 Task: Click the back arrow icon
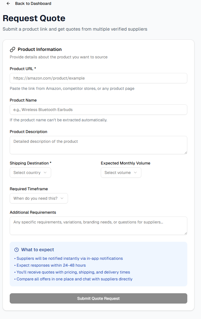[8, 3]
